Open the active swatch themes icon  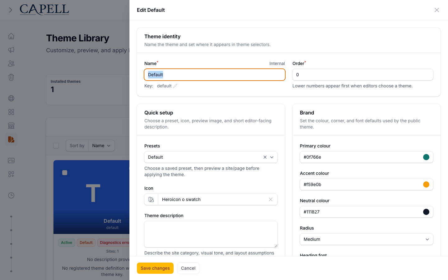point(11,139)
